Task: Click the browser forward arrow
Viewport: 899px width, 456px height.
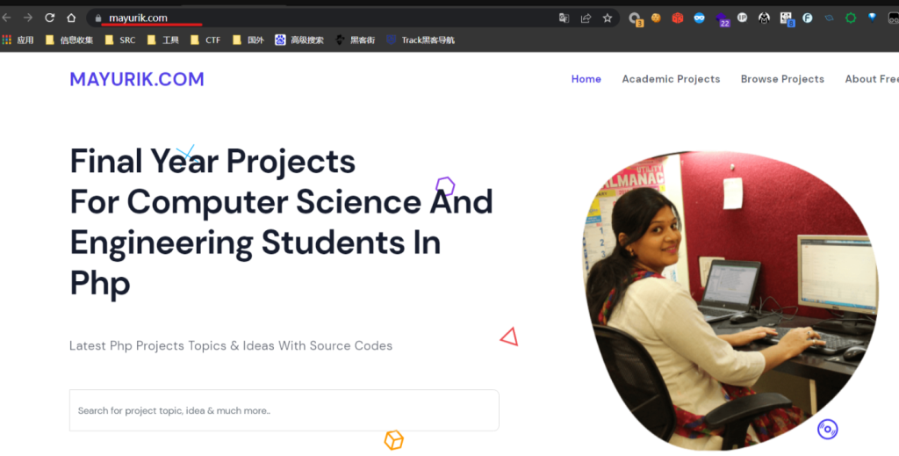Action: point(27,18)
